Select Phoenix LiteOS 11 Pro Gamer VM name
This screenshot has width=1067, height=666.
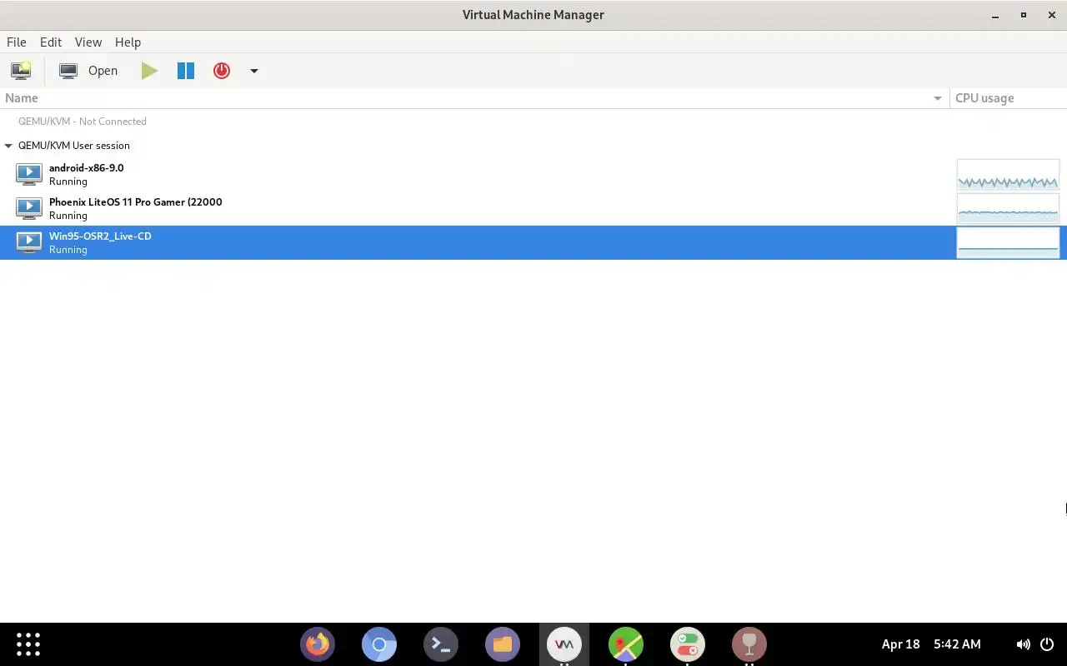coord(136,202)
